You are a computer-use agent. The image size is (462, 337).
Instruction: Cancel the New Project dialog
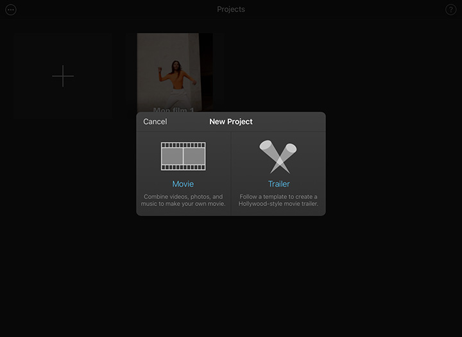pos(155,121)
